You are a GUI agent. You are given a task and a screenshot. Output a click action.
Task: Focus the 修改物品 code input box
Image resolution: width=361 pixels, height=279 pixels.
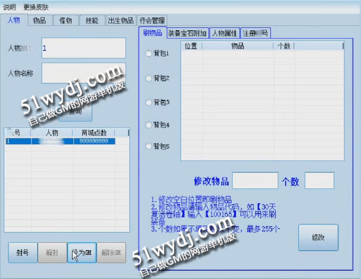[x=255, y=181]
